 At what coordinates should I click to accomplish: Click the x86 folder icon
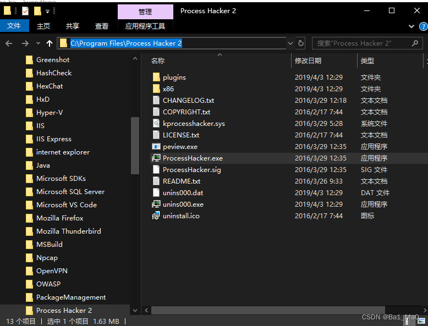(156, 89)
